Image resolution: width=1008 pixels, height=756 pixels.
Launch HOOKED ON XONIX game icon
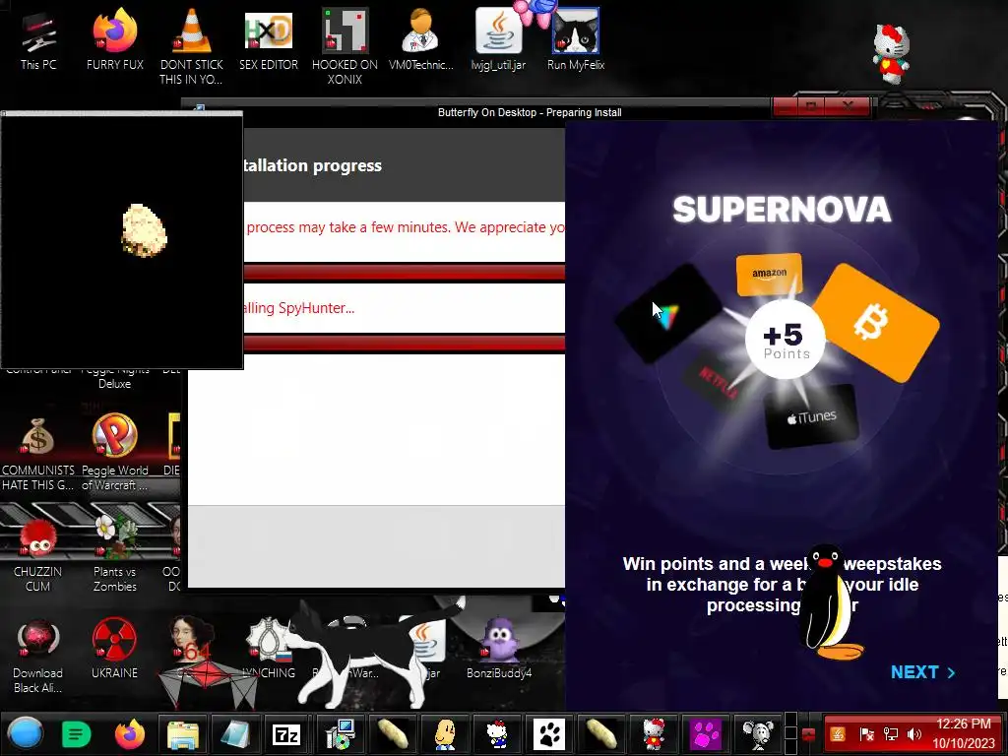click(x=345, y=46)
